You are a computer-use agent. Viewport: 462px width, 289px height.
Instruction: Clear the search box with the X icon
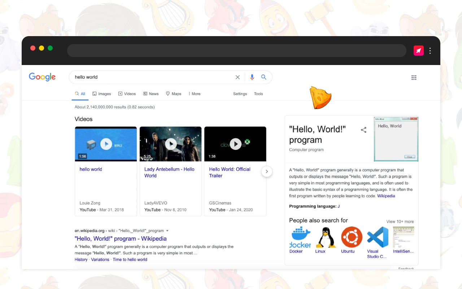pos(237,77)
